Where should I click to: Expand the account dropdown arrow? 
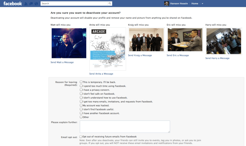[x=202, y=3]
